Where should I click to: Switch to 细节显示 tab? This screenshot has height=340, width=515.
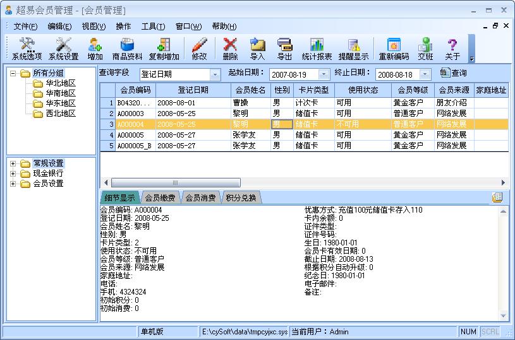(119, 197)
